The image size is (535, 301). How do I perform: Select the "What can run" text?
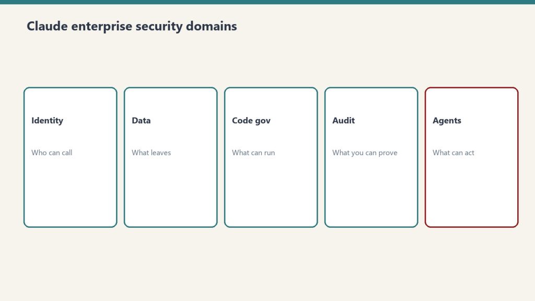[253, 153]
